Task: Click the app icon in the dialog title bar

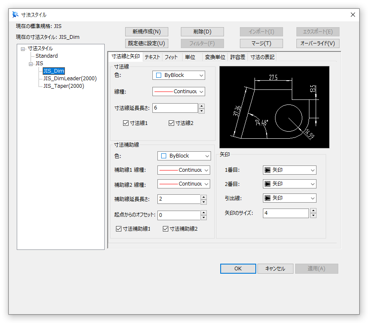Action: [x=15, y=15]
